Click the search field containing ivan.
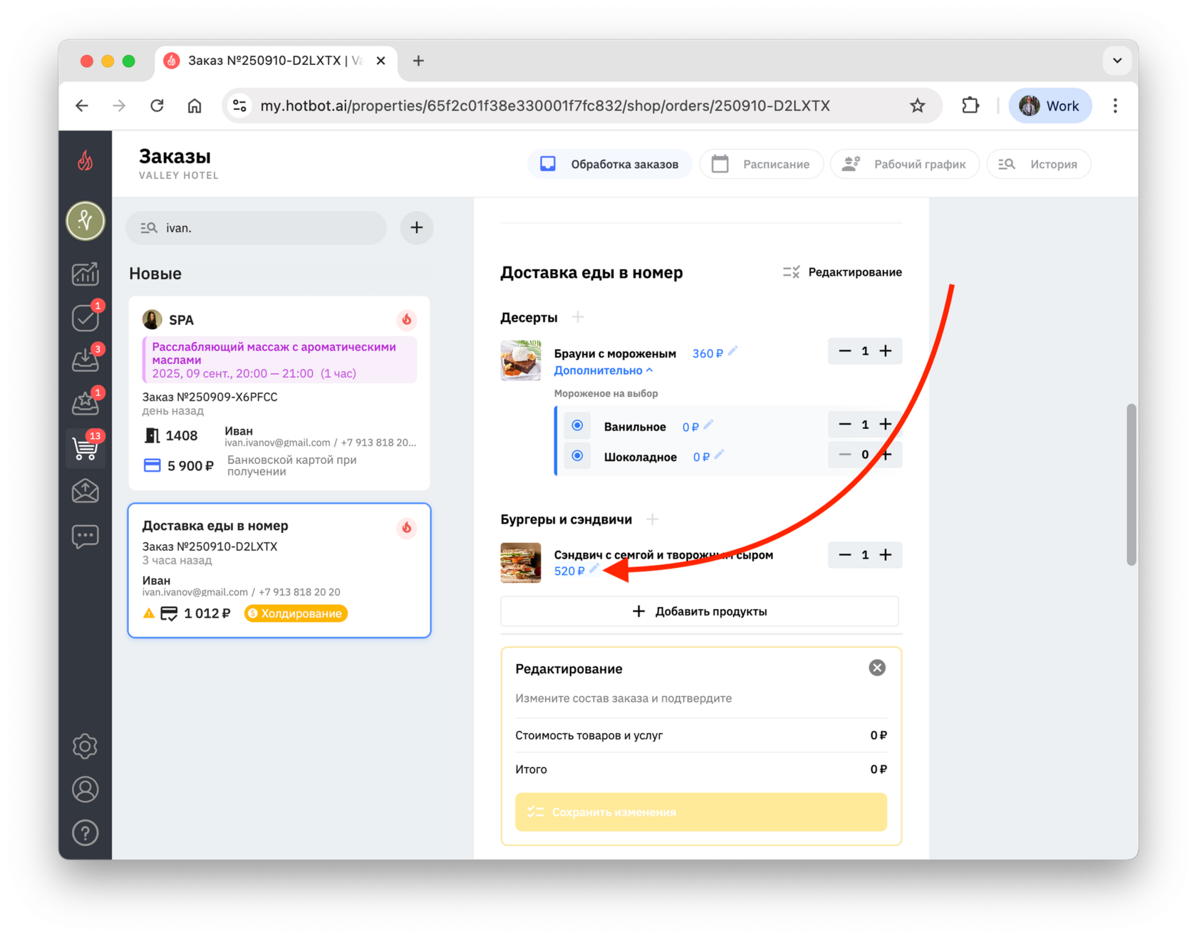 point(256,228)
